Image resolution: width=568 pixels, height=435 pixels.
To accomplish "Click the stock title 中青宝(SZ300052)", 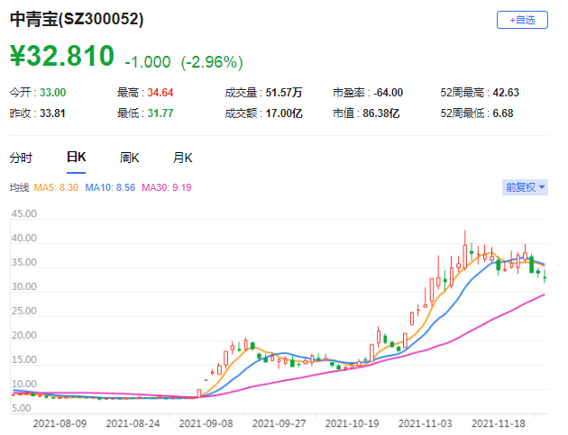I will [77, 19].
